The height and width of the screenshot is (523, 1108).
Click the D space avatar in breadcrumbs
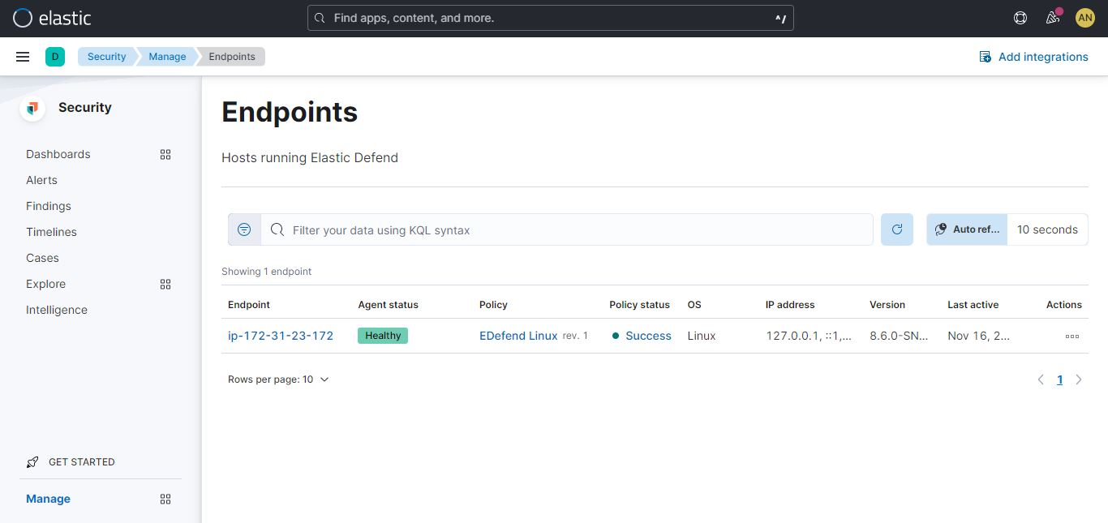(55, 56)
